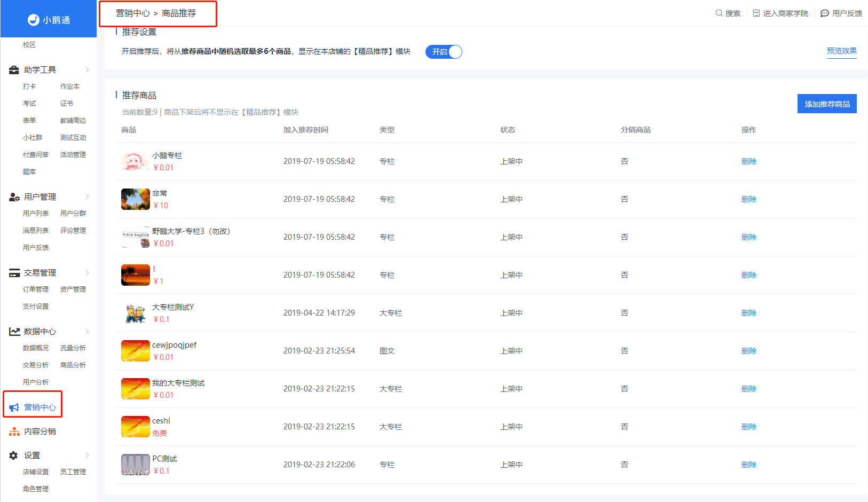The image size is (868, 502).
Task: Click 搜索 label in top bar
Action: 733,13
